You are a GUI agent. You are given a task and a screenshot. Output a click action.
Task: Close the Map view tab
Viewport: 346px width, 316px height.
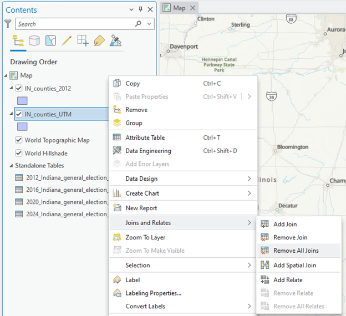pos(192,8)
